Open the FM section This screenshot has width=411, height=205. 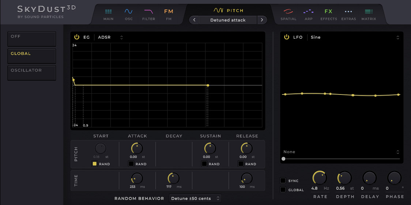pos(169,14)
